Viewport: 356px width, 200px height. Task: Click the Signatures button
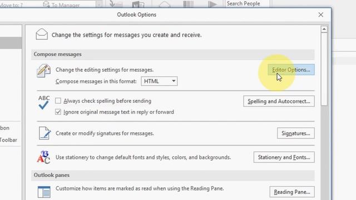click(295, 133)
